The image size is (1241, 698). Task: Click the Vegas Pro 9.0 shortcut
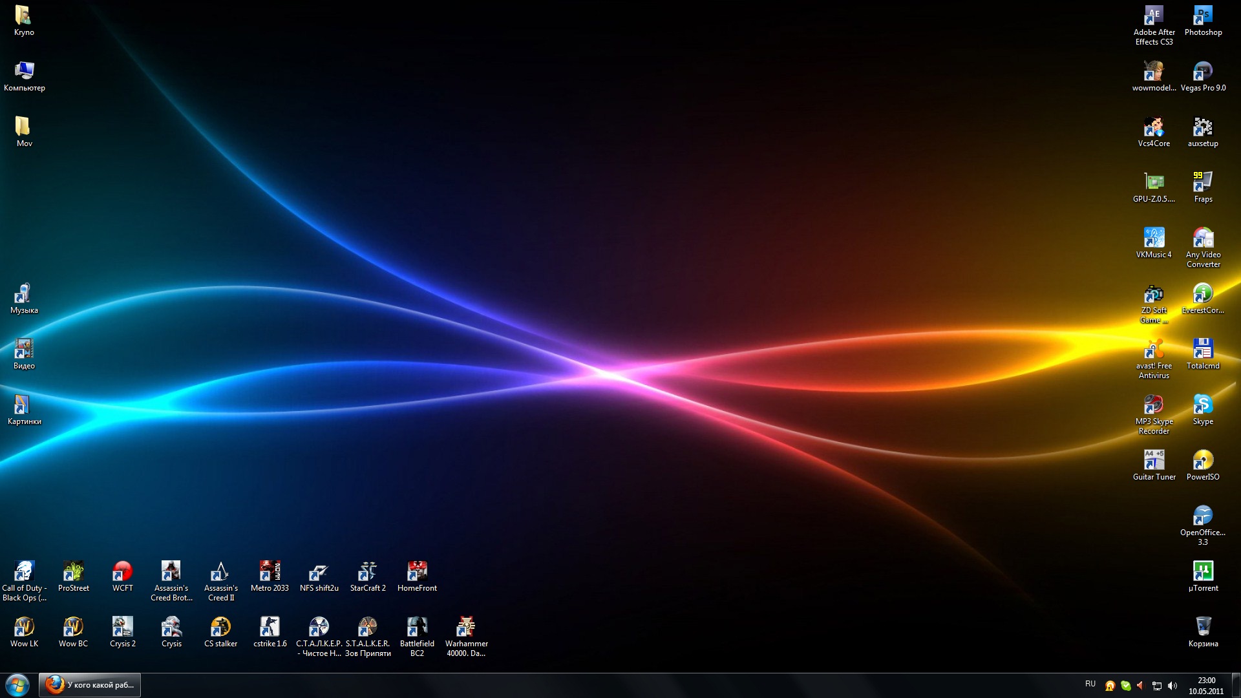pos(1203,72)
